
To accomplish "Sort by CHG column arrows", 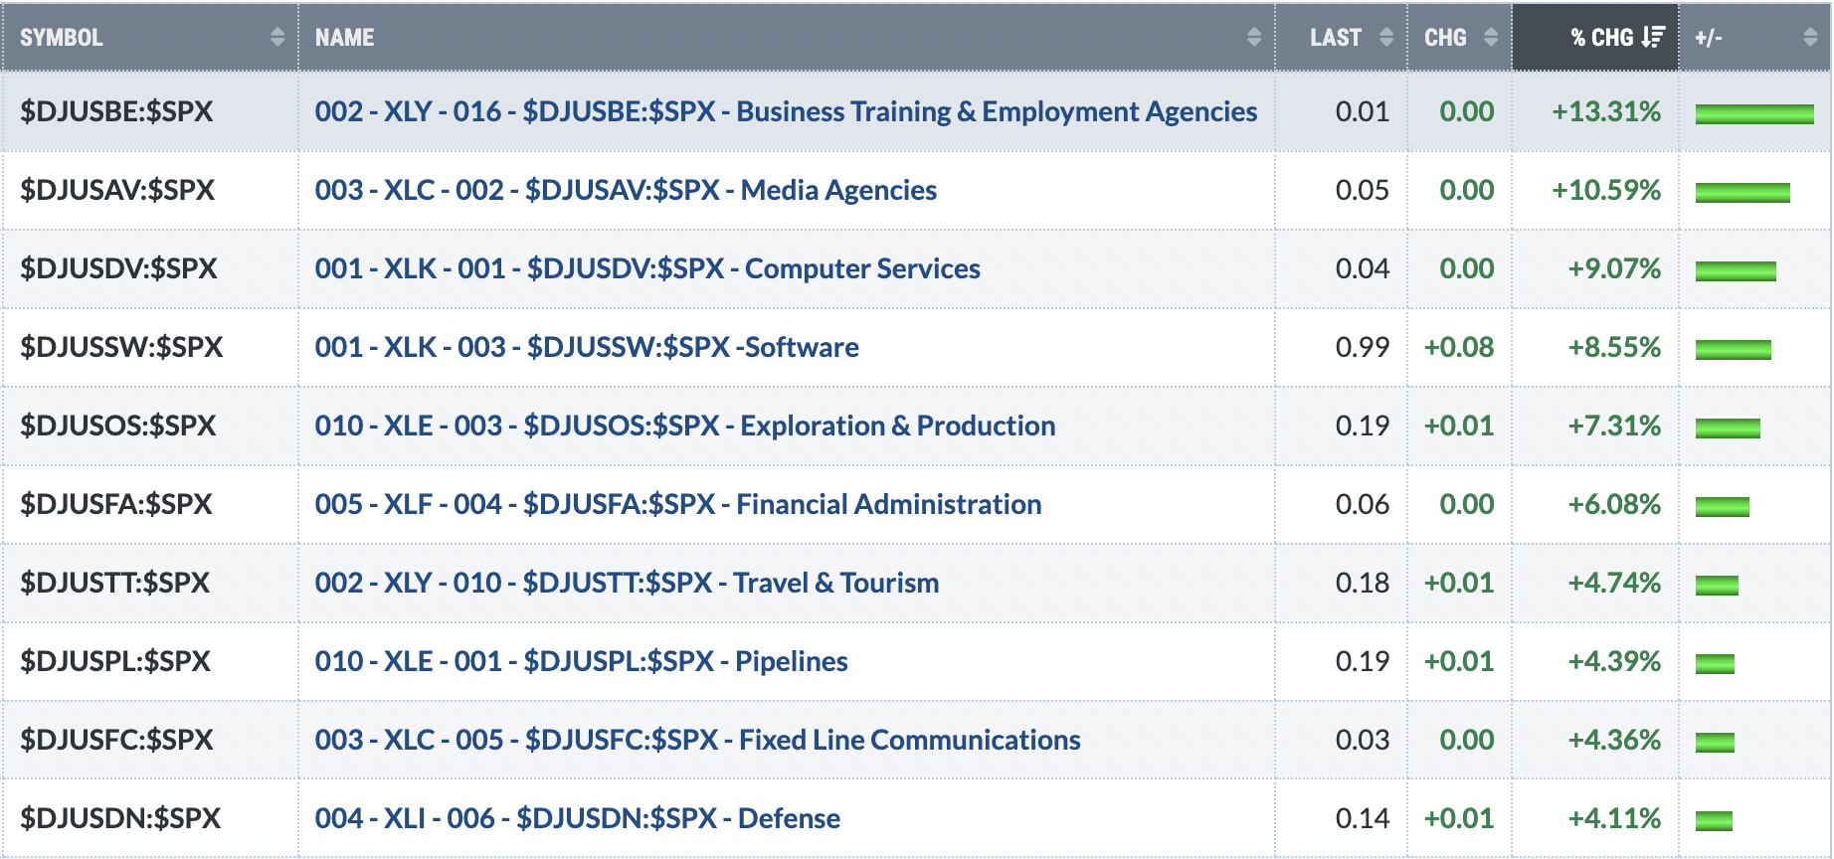I will point(1491,37).
